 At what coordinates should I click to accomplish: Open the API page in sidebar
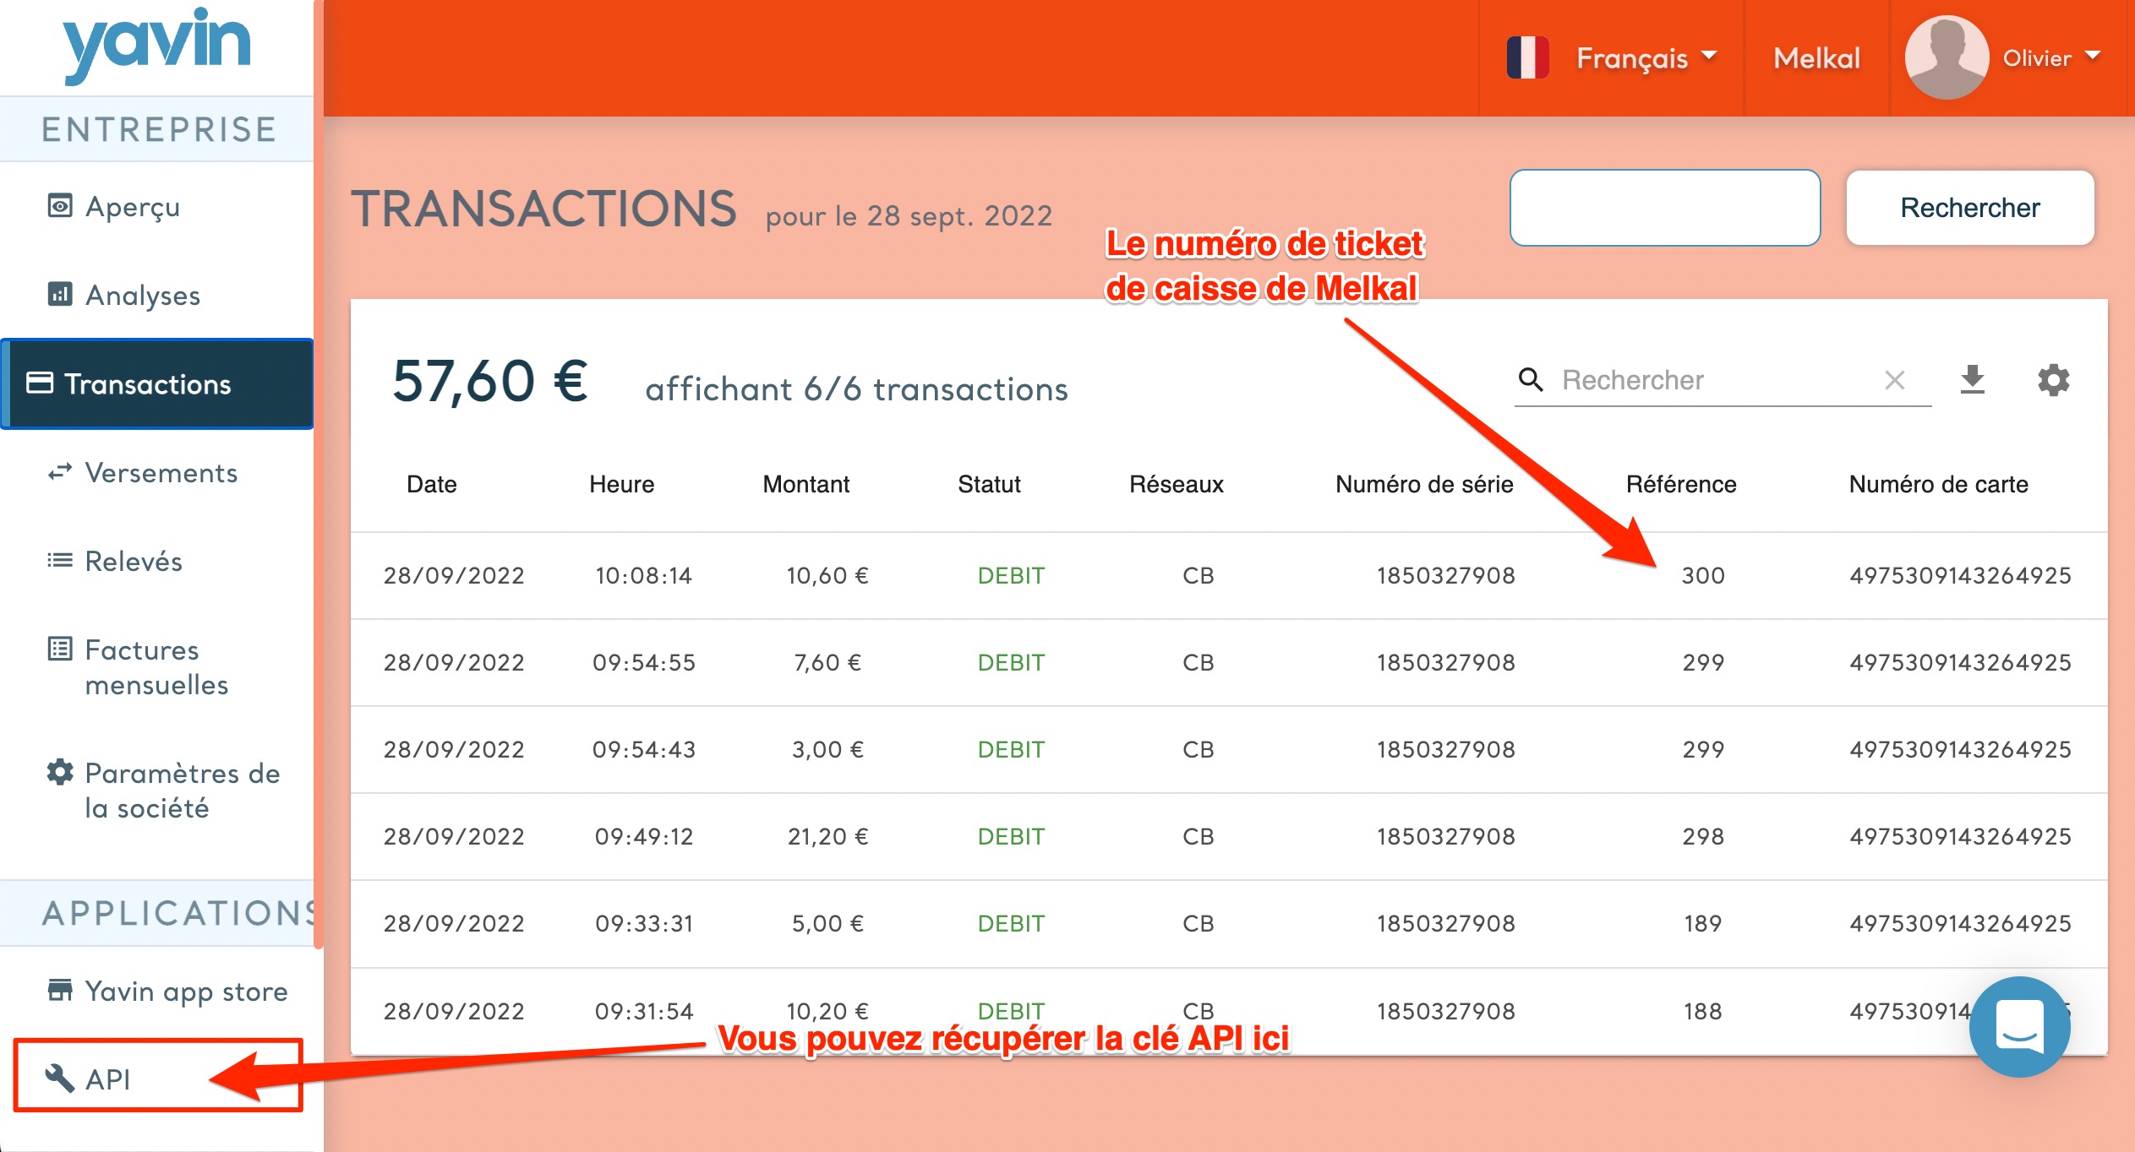[108, 1079]
